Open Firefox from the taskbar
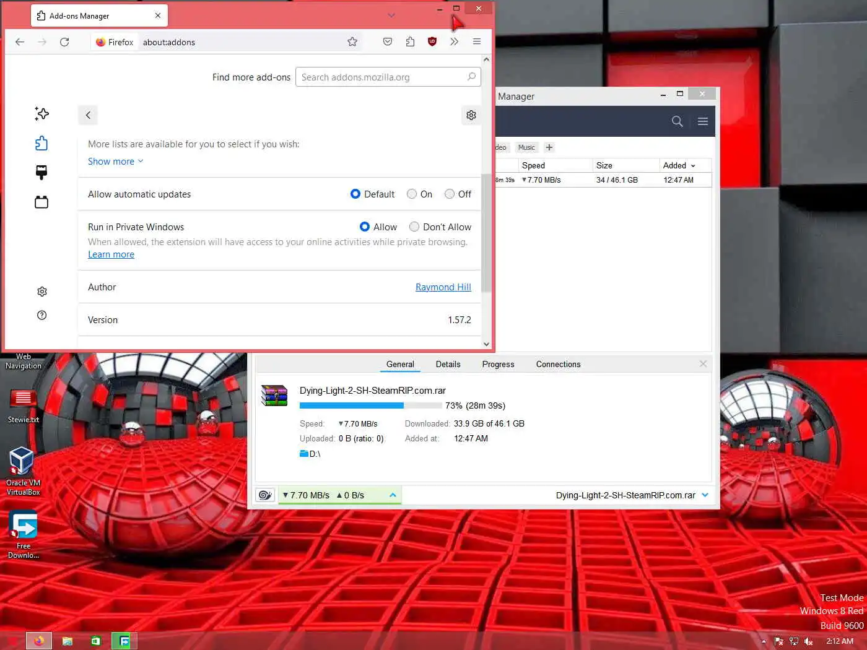This screenshot has width=867, height=650. coord(38,641)
